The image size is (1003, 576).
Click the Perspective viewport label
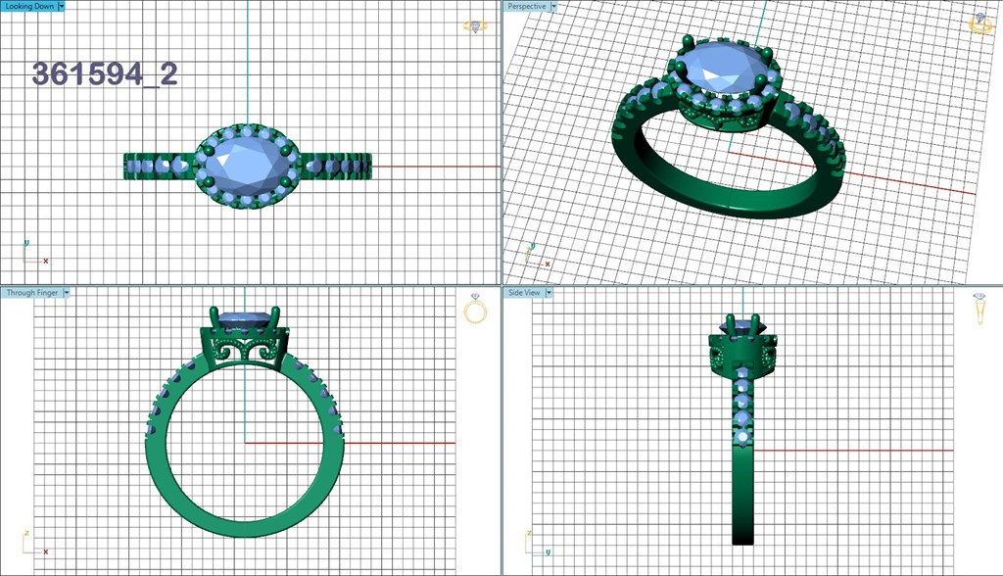[526, 6]
